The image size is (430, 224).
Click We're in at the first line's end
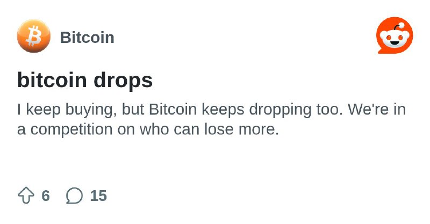tap(377, 109)
